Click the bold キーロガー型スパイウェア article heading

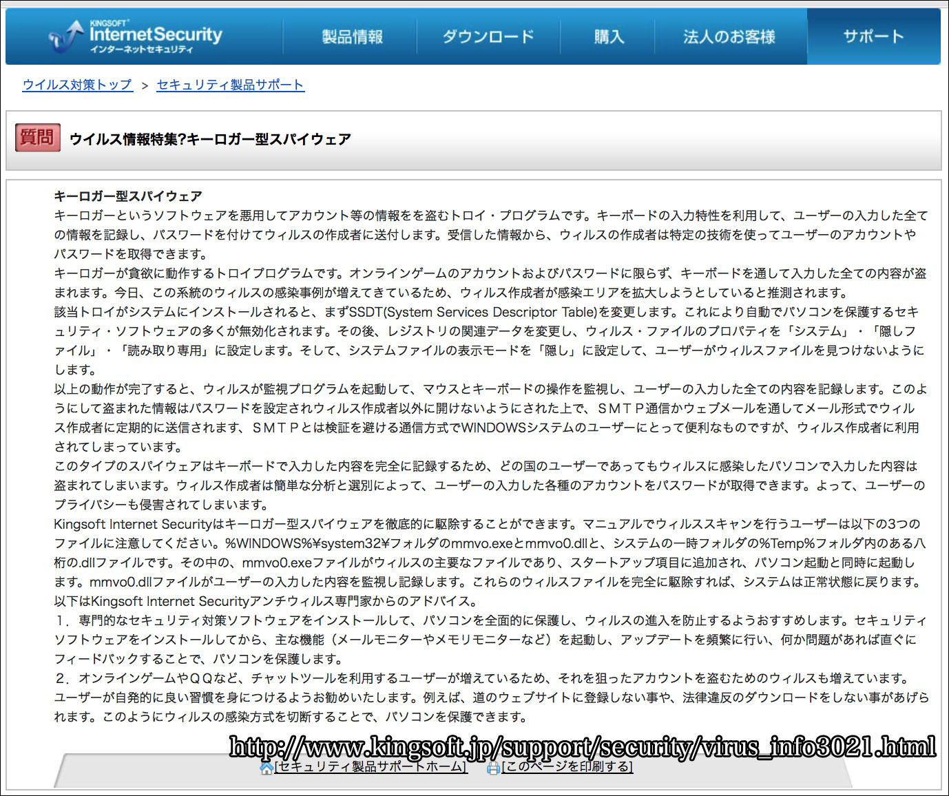click(x=128, y=196)
